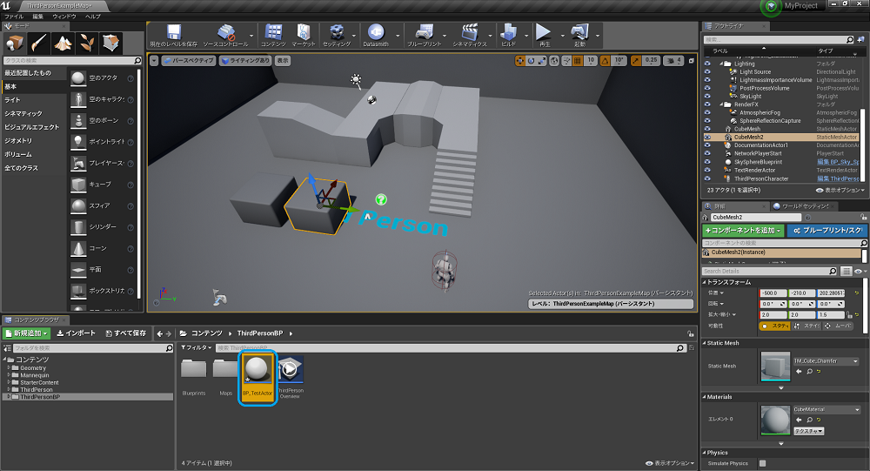Viewport: 870px width, 471px height.
Task: Open the File menu
Action: (x=14, y=17)
